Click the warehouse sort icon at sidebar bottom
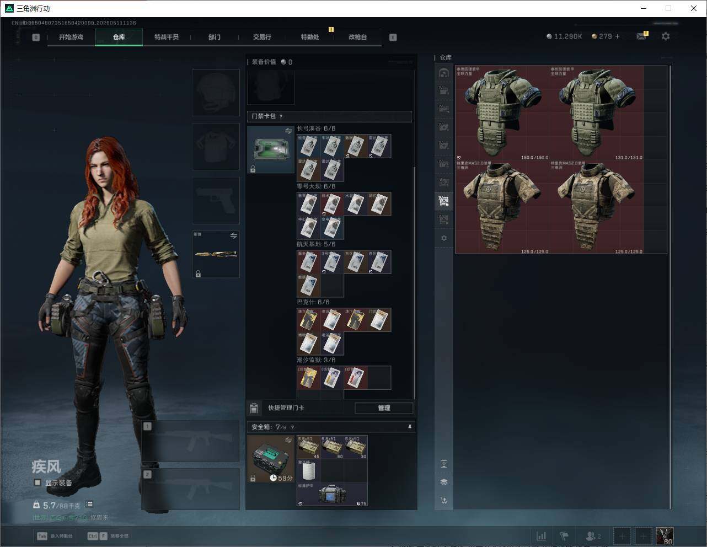 click(444, 501)
